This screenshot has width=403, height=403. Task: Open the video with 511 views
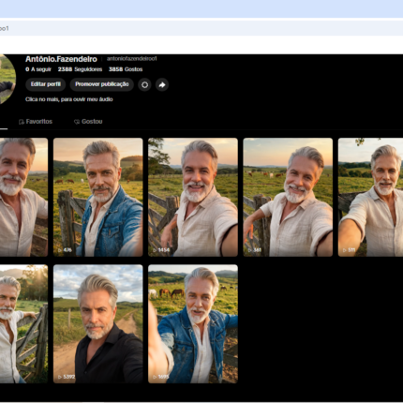tap(370, 197)
